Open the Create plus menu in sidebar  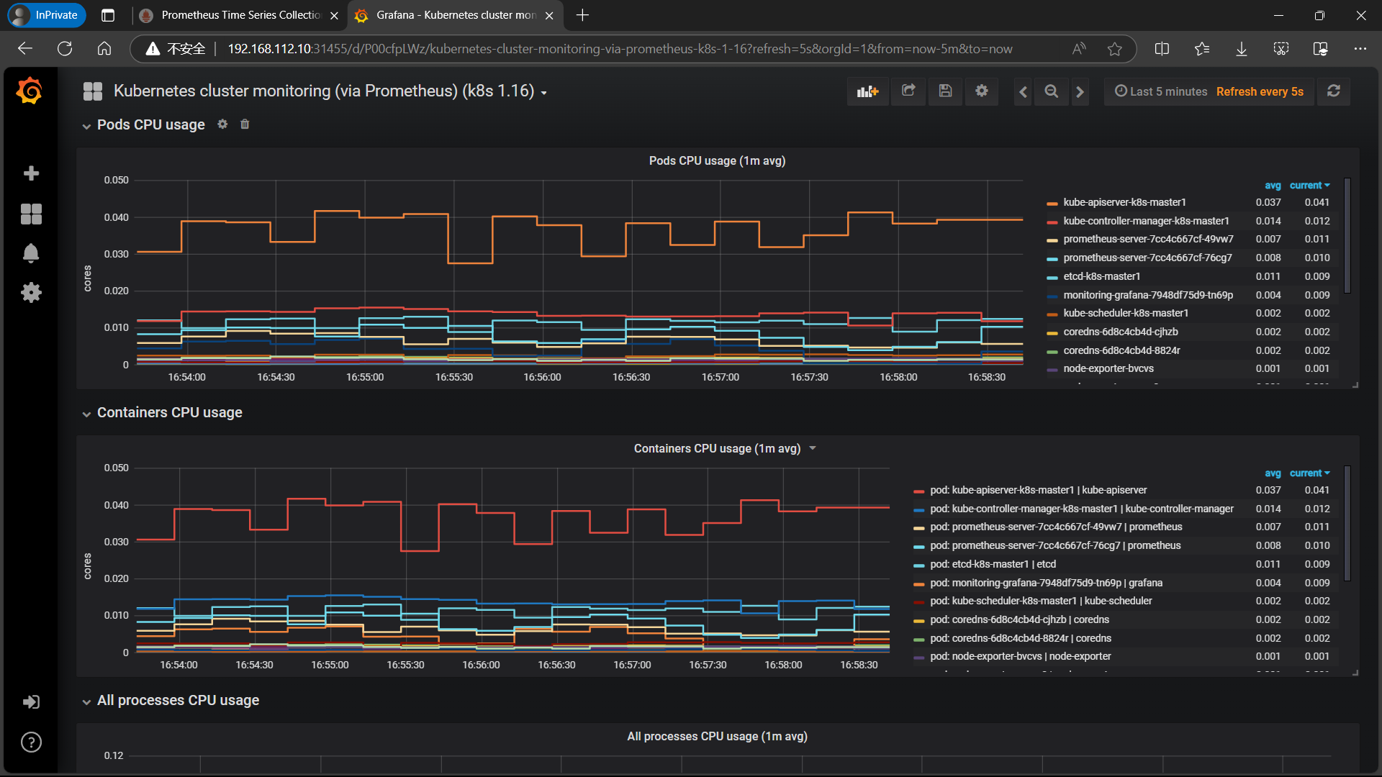pos(31,173)
